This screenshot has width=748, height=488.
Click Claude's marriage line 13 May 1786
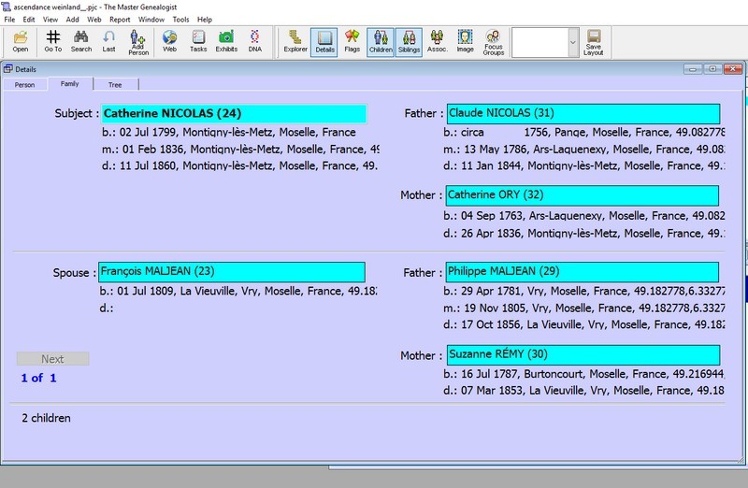coord(583,150)
